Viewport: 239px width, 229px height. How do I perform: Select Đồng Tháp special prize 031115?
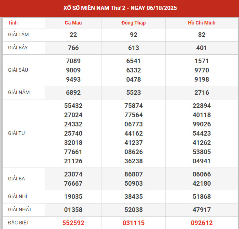coord(134,223)
